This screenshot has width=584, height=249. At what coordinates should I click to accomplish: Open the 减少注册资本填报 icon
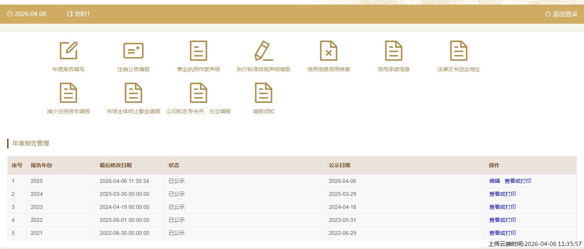[69, 93]
